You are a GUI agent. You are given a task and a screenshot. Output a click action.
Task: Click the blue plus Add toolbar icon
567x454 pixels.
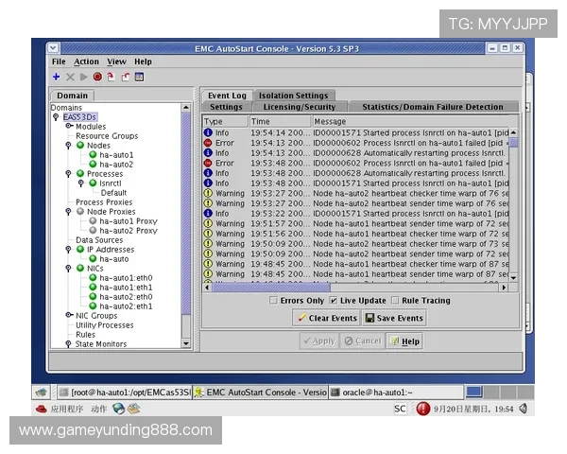56,77
